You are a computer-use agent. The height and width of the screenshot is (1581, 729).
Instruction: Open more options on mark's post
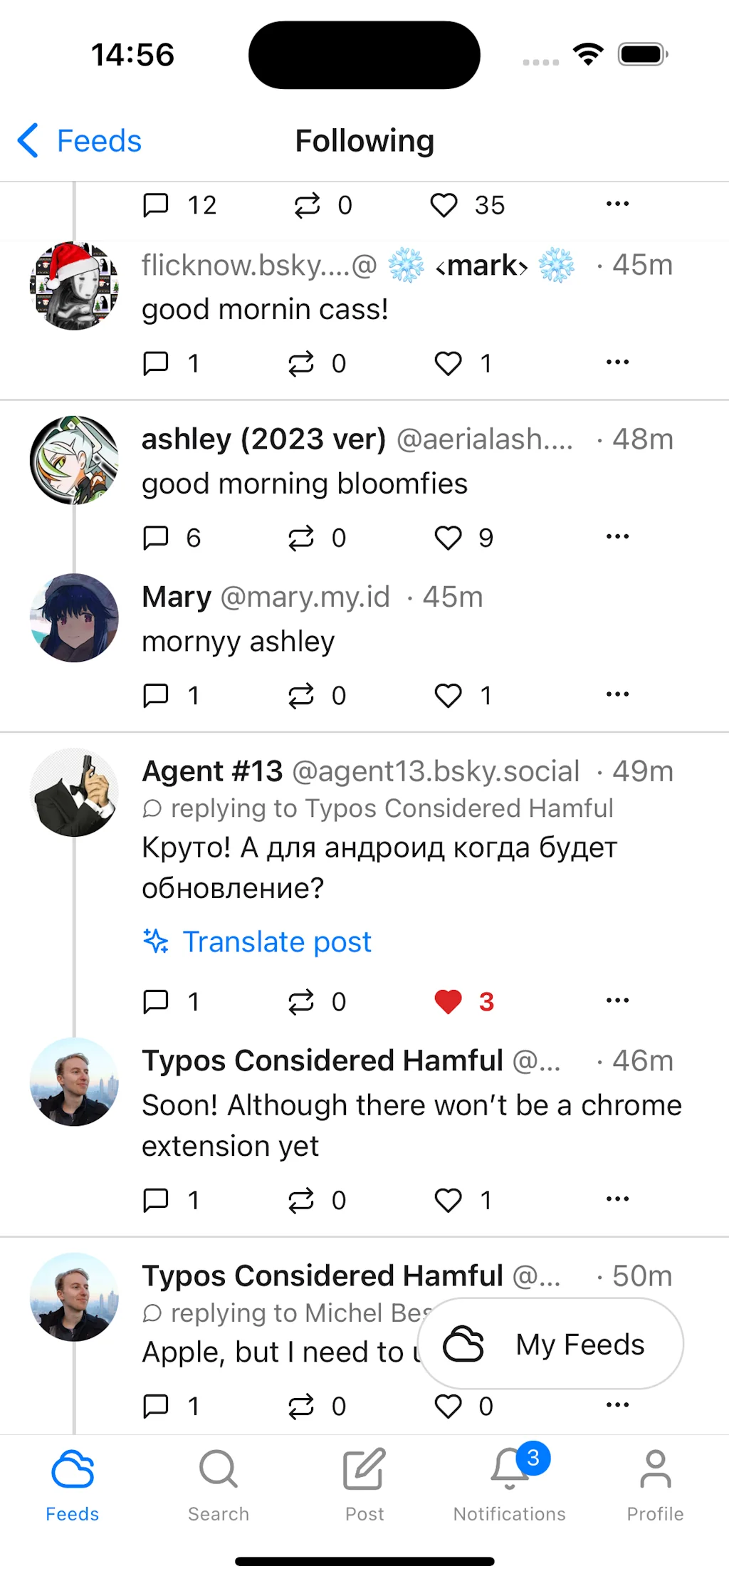(x=617, y=361)
